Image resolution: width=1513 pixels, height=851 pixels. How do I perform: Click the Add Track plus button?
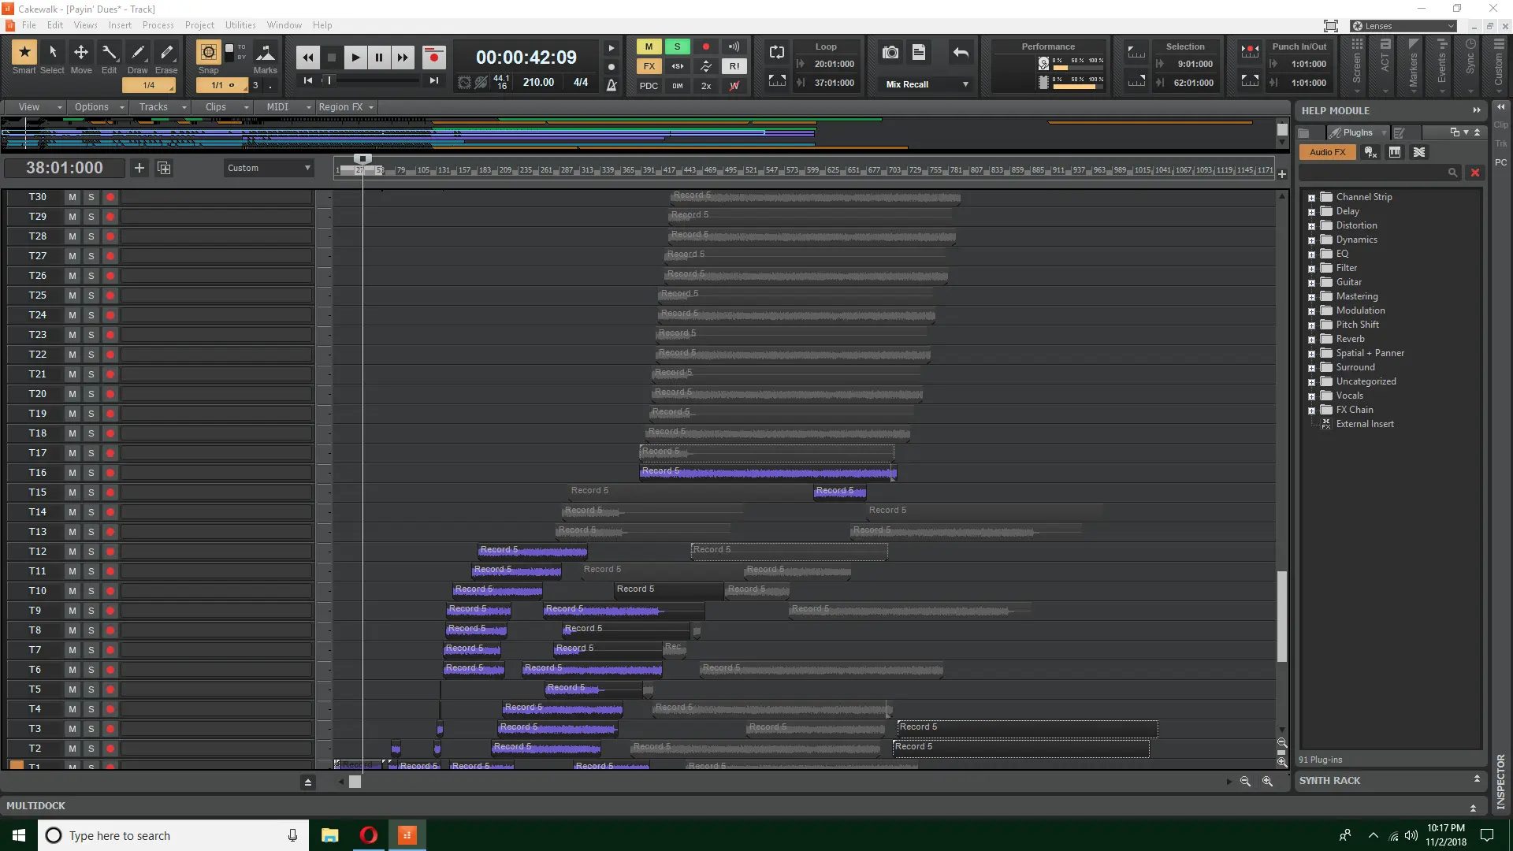pyautogui.click(x=139, y=168)
